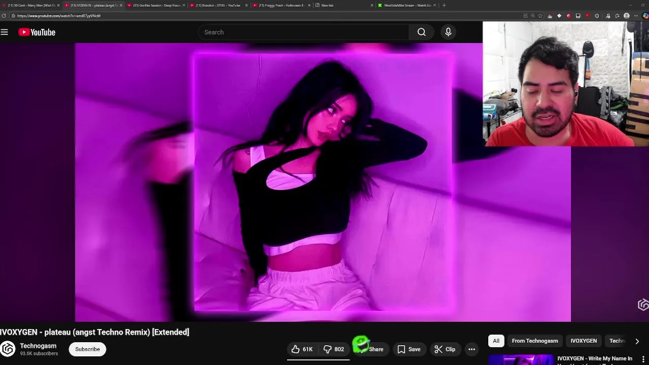Select the IVOXYGEN filter chip
This screenshot has height=365, width=649.
pyautogui.click(x=584, y=341)
